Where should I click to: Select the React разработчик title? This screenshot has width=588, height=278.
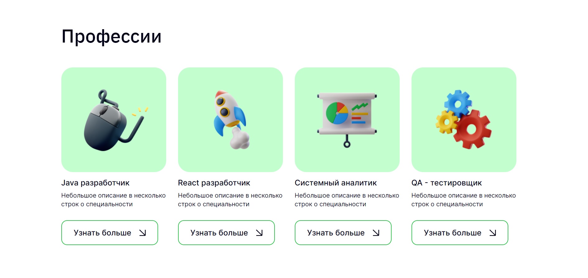pos(214,183)
